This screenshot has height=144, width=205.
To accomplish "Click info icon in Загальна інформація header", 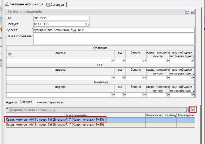I will tap(187, 12).
